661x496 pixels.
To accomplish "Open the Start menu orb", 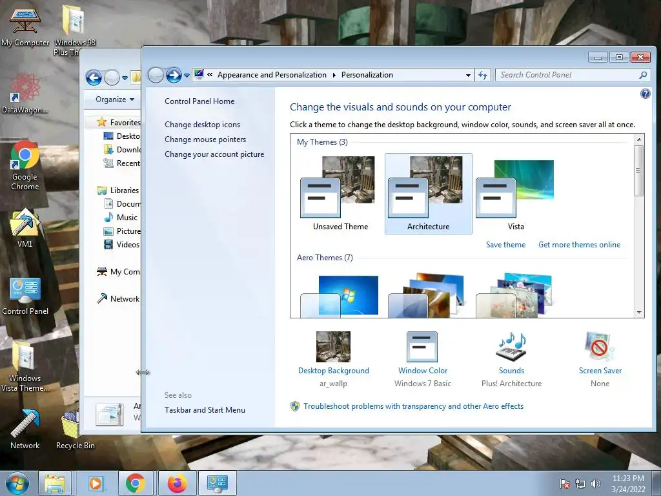I will point(17,483).
